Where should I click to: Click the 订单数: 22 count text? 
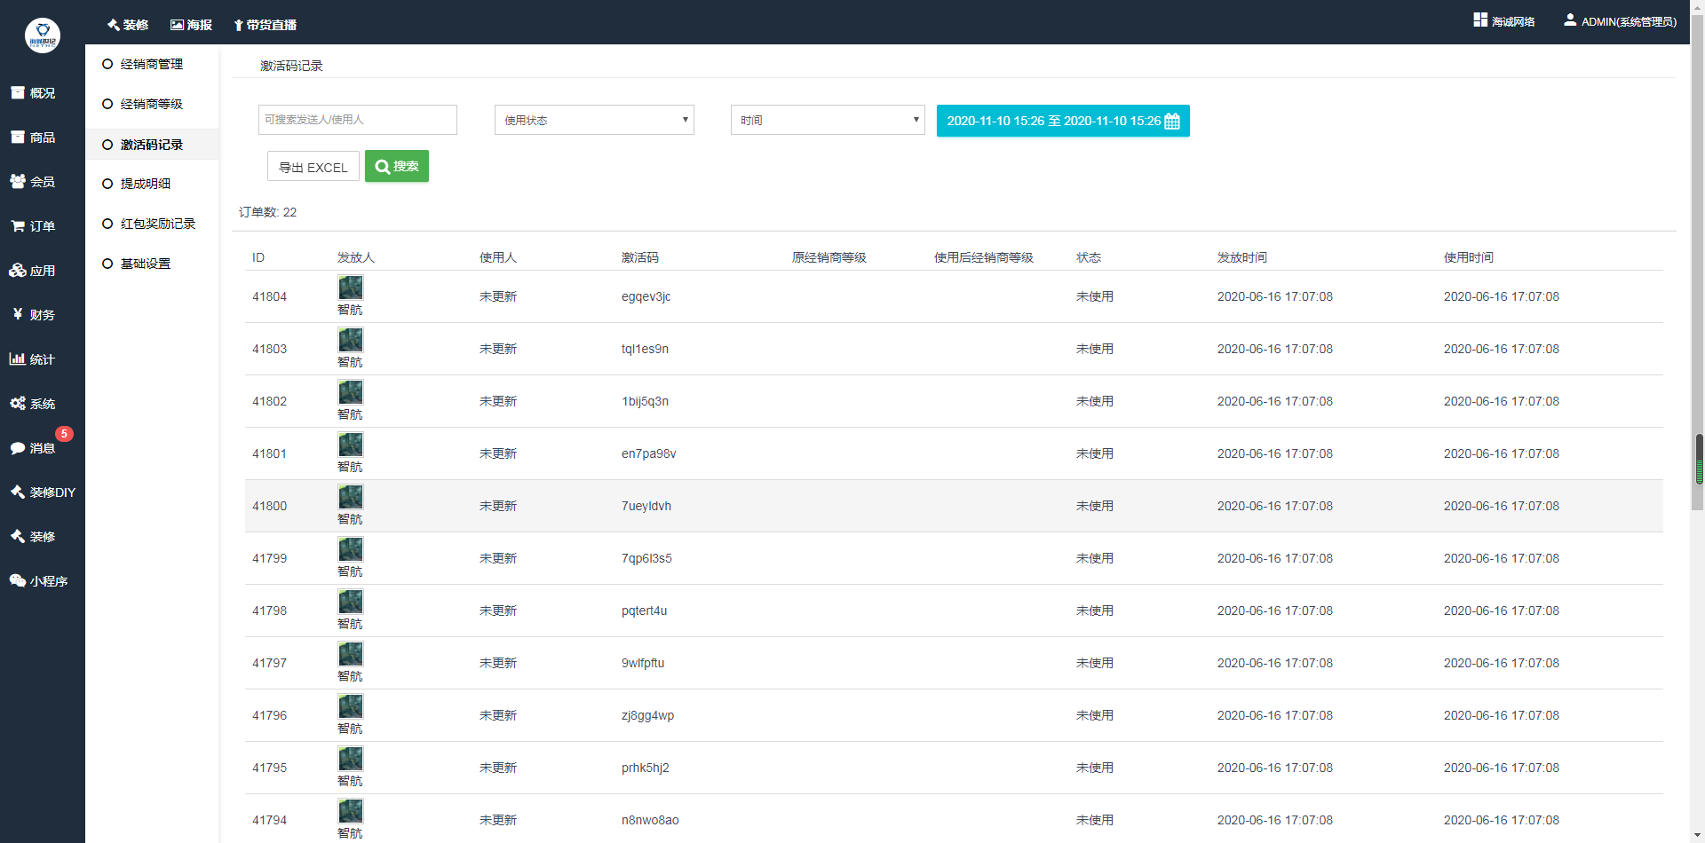tap(268, 212)
